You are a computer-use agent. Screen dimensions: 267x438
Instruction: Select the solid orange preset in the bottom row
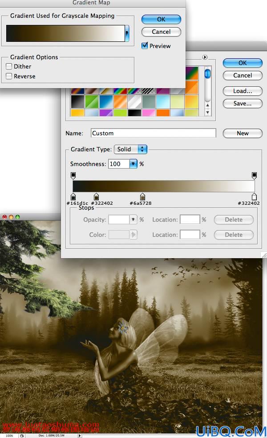coord(163,113)
